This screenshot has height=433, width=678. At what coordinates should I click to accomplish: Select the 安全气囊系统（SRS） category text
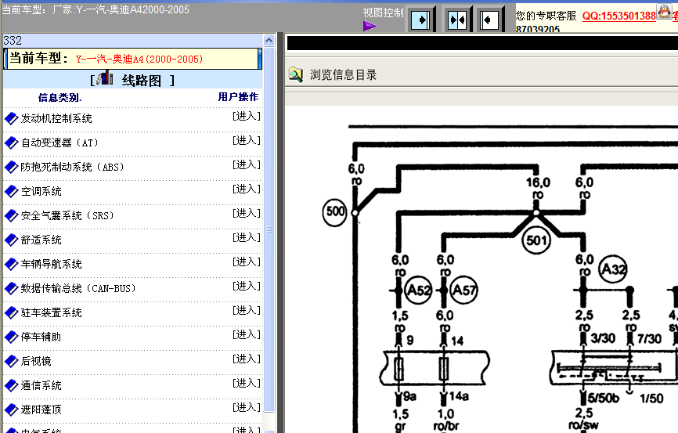coord(67,215)
